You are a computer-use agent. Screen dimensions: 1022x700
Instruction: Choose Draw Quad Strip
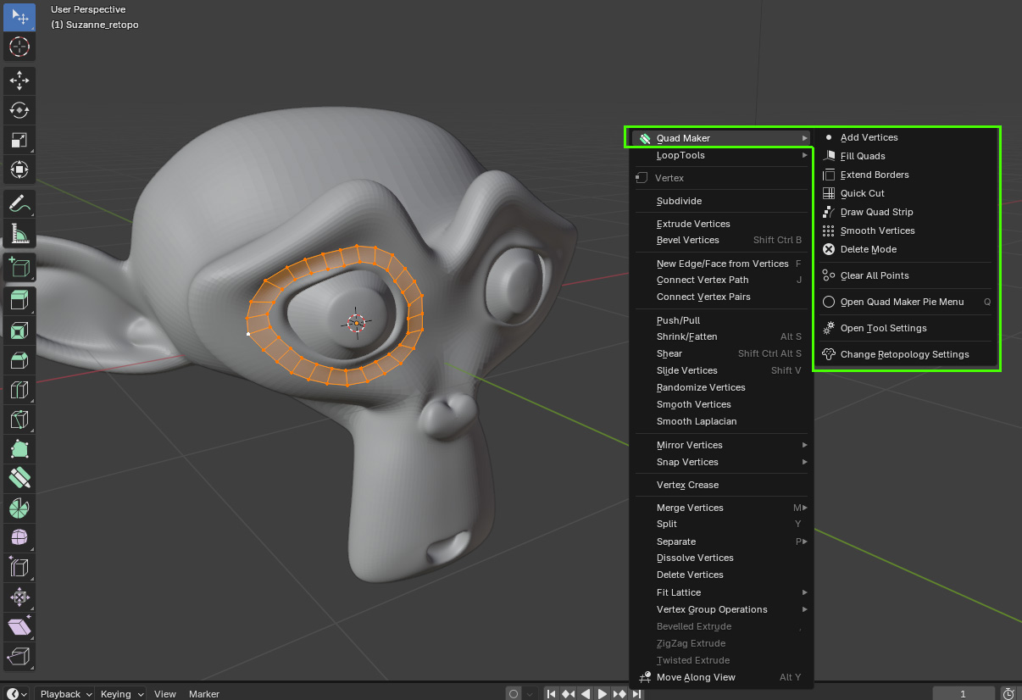(906, 212)
